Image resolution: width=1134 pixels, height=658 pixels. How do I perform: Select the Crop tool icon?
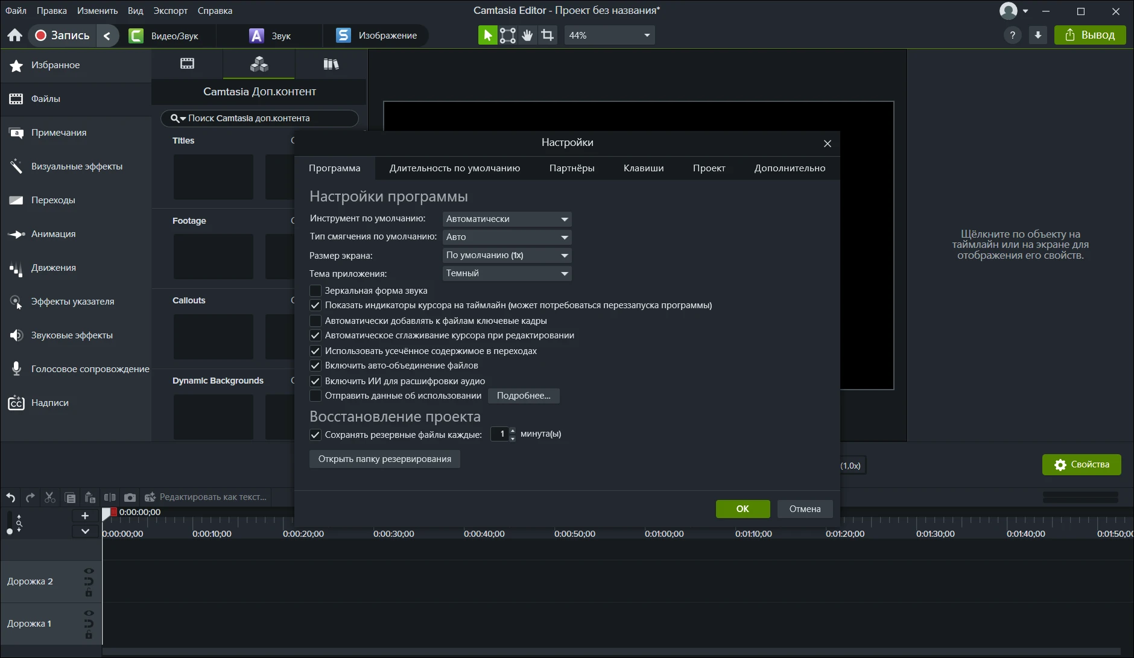click(x=548, y=36)
